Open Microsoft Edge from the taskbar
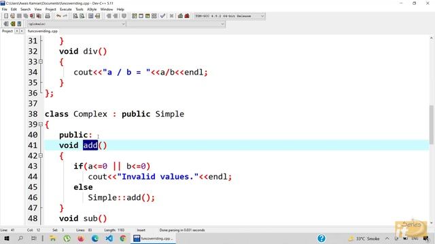 pyautogui.click(x=95, y=238)
